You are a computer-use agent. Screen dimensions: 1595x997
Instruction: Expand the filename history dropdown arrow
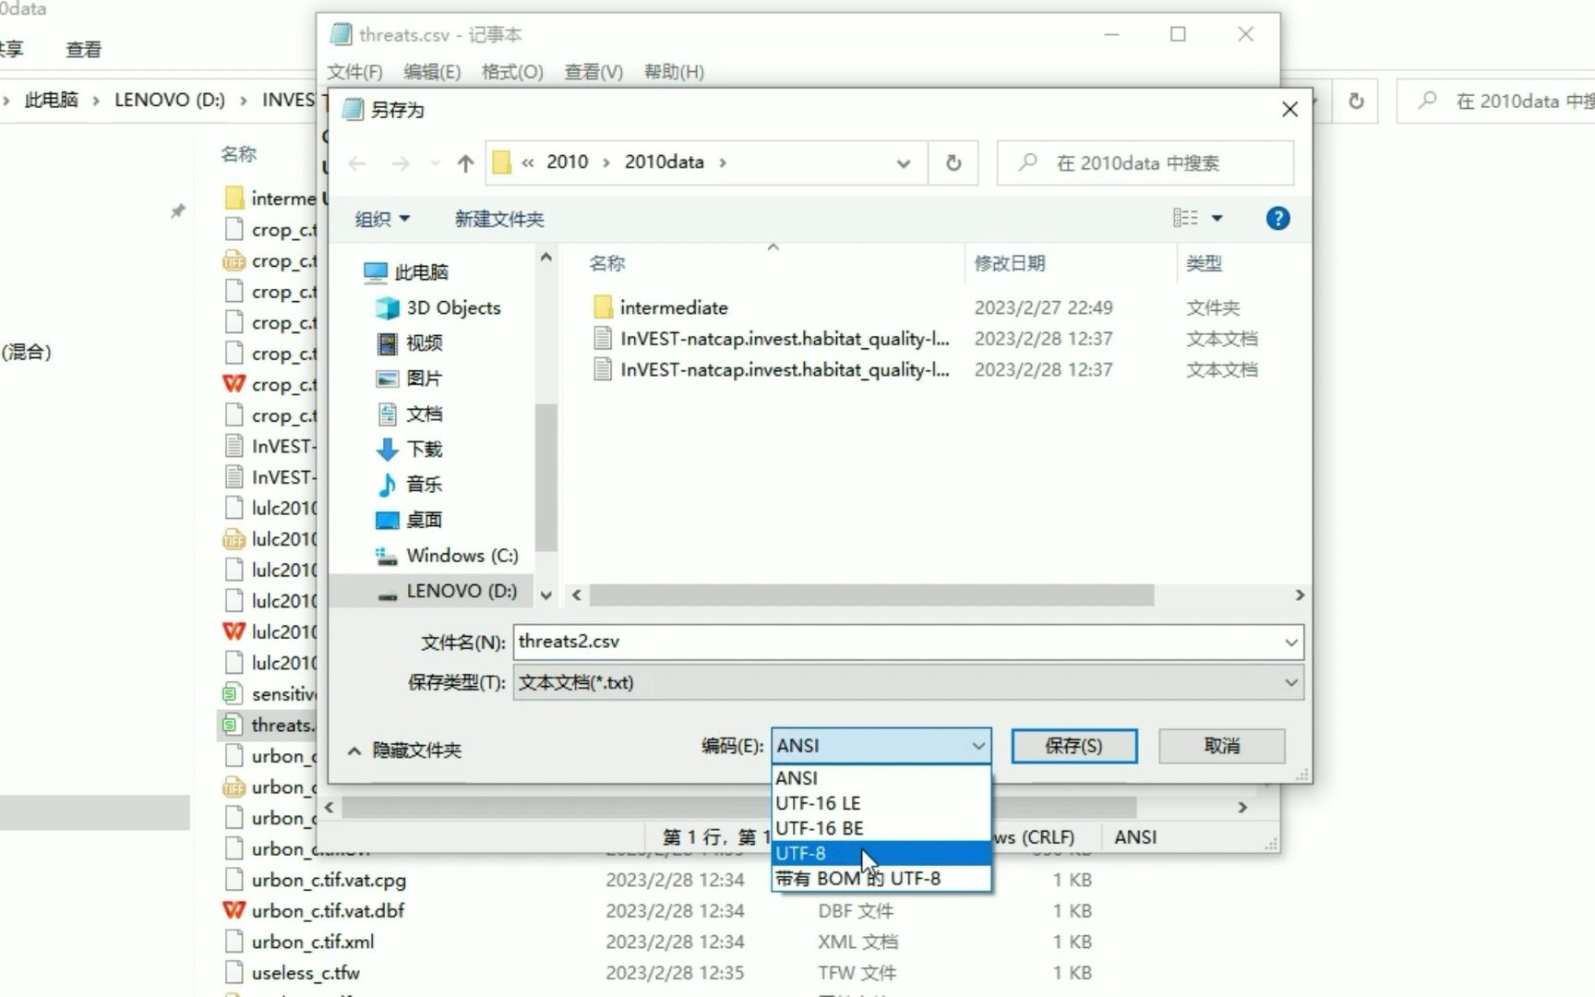1290,643
